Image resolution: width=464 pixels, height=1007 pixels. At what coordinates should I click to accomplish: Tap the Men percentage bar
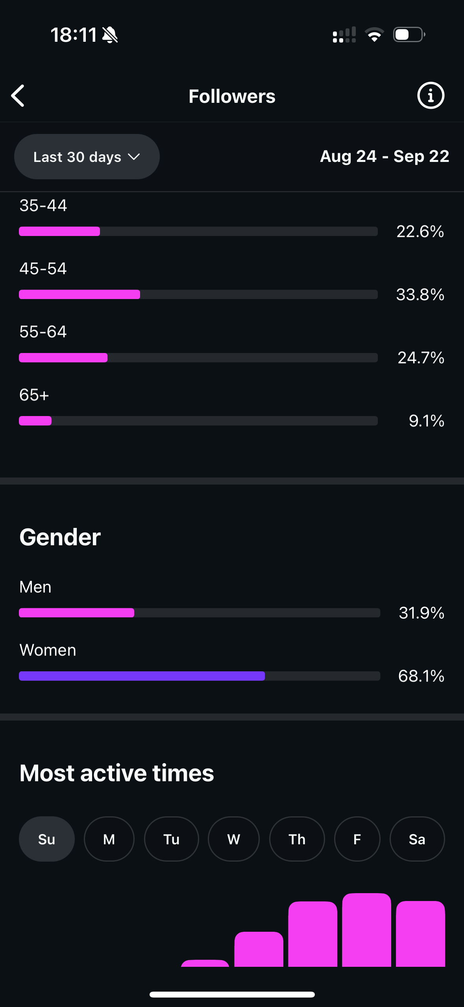click(199, 613)
